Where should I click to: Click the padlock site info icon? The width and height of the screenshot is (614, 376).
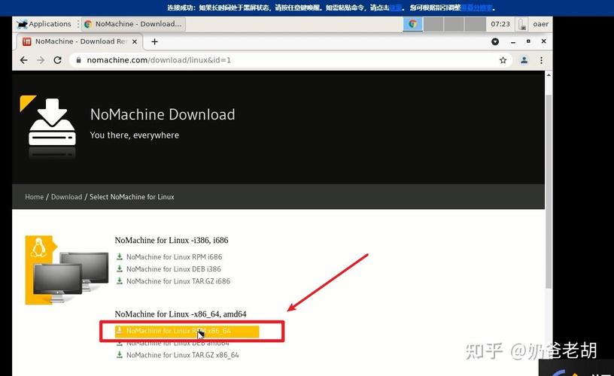coord(79,60)
